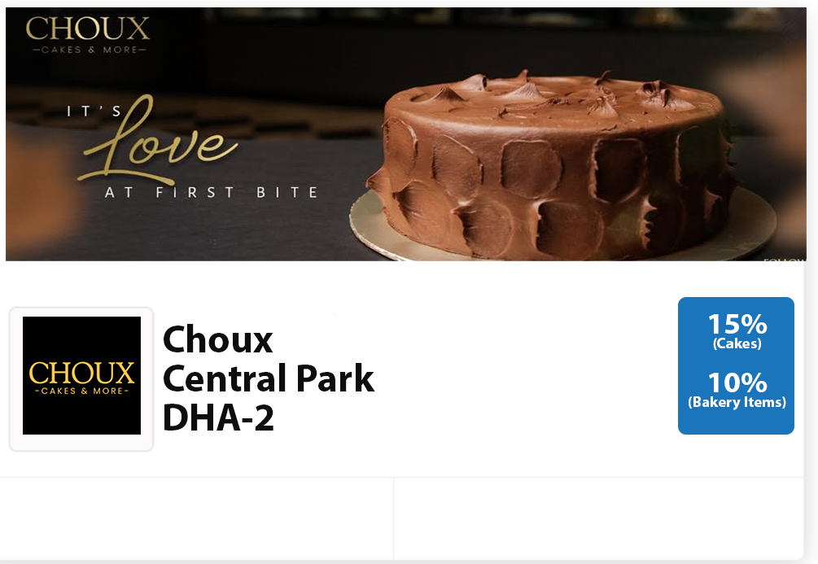Click the empty lower-right card panel
818x564 pixels.
pyautogui.click(x=599, y=518)
